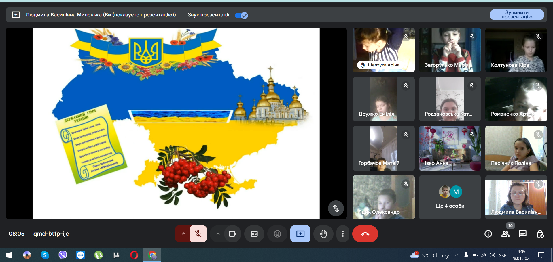
Task: Open the Ще 4 особи tile
Action: point(450,197)
